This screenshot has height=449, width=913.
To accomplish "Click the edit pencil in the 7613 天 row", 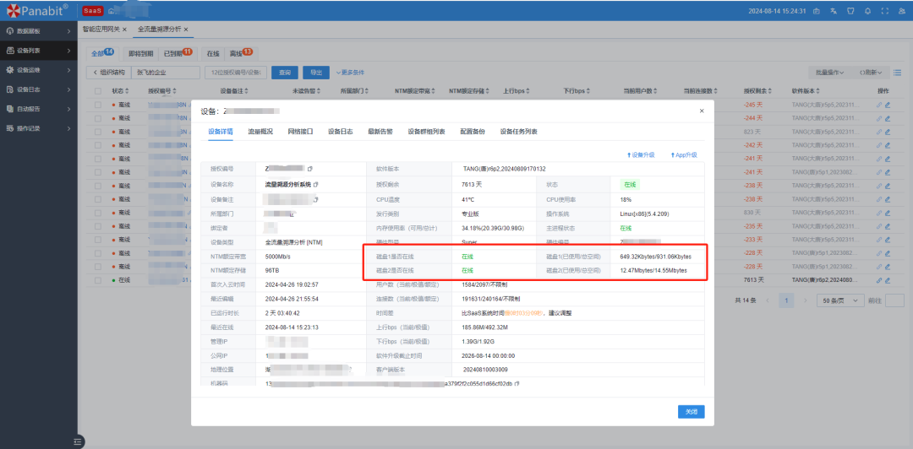I will pos(888,279).
